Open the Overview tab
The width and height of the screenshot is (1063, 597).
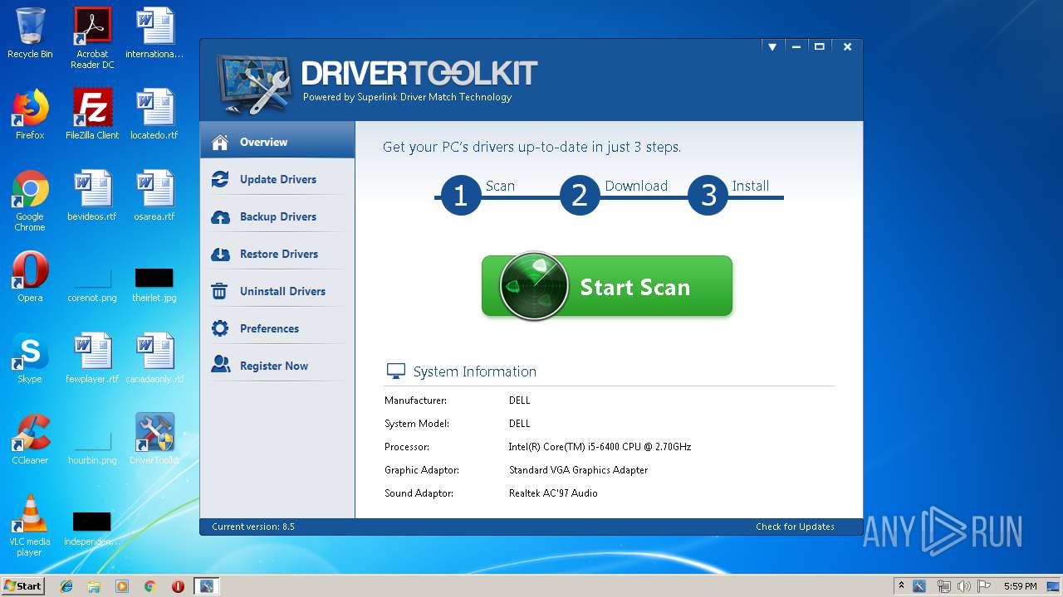277,142
